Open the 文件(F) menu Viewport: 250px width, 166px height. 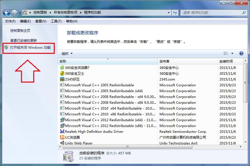point(10,21)
